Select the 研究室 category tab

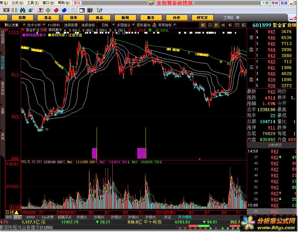(202, 18)
